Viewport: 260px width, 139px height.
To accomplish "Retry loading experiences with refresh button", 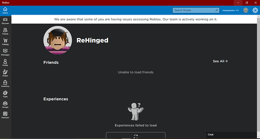I will coord(136,135).
